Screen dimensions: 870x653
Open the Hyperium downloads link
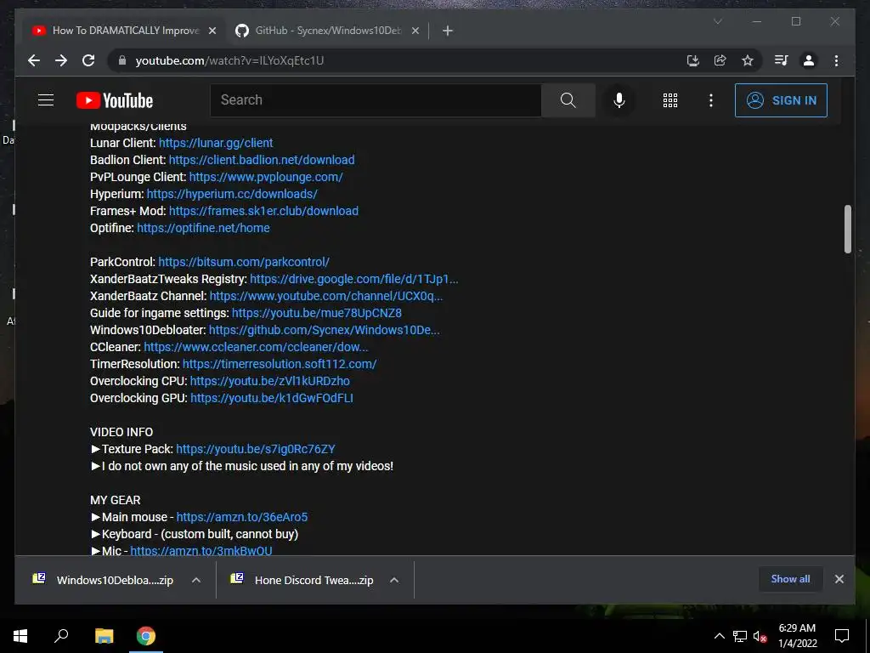click(232, 194)
